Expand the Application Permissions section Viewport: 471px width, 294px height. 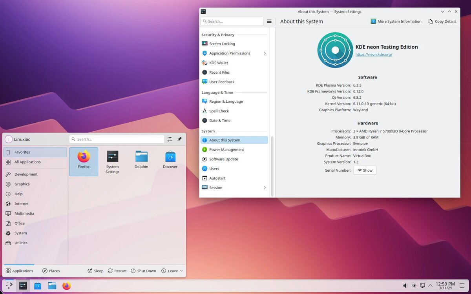coord(230,53)
